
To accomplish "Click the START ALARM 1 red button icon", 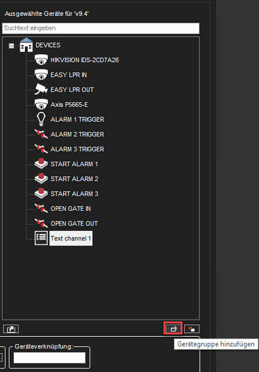I will (41, 164).
